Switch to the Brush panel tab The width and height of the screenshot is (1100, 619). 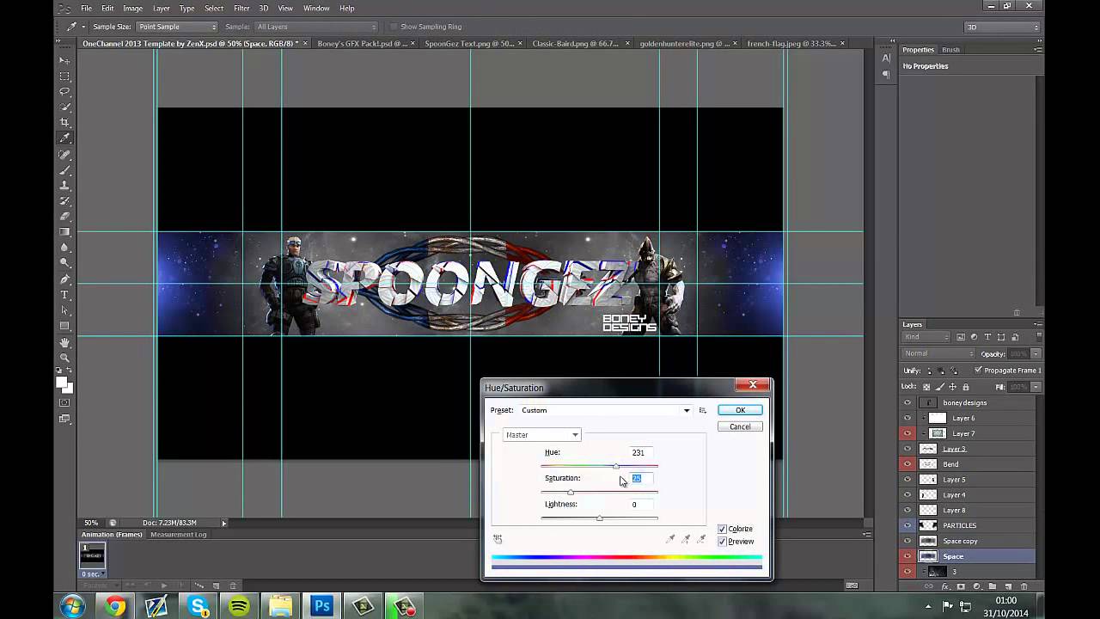[x=950, y=49]
